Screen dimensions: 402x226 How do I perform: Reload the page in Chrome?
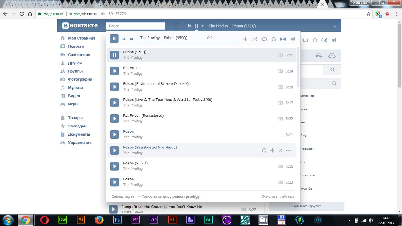[22, 14]
